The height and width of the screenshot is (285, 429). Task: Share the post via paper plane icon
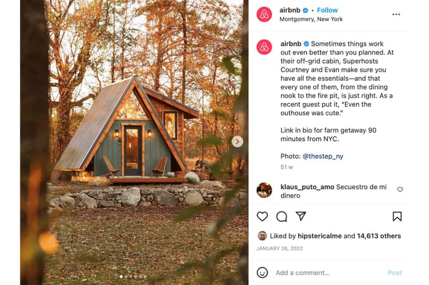[x=301, y=216]
